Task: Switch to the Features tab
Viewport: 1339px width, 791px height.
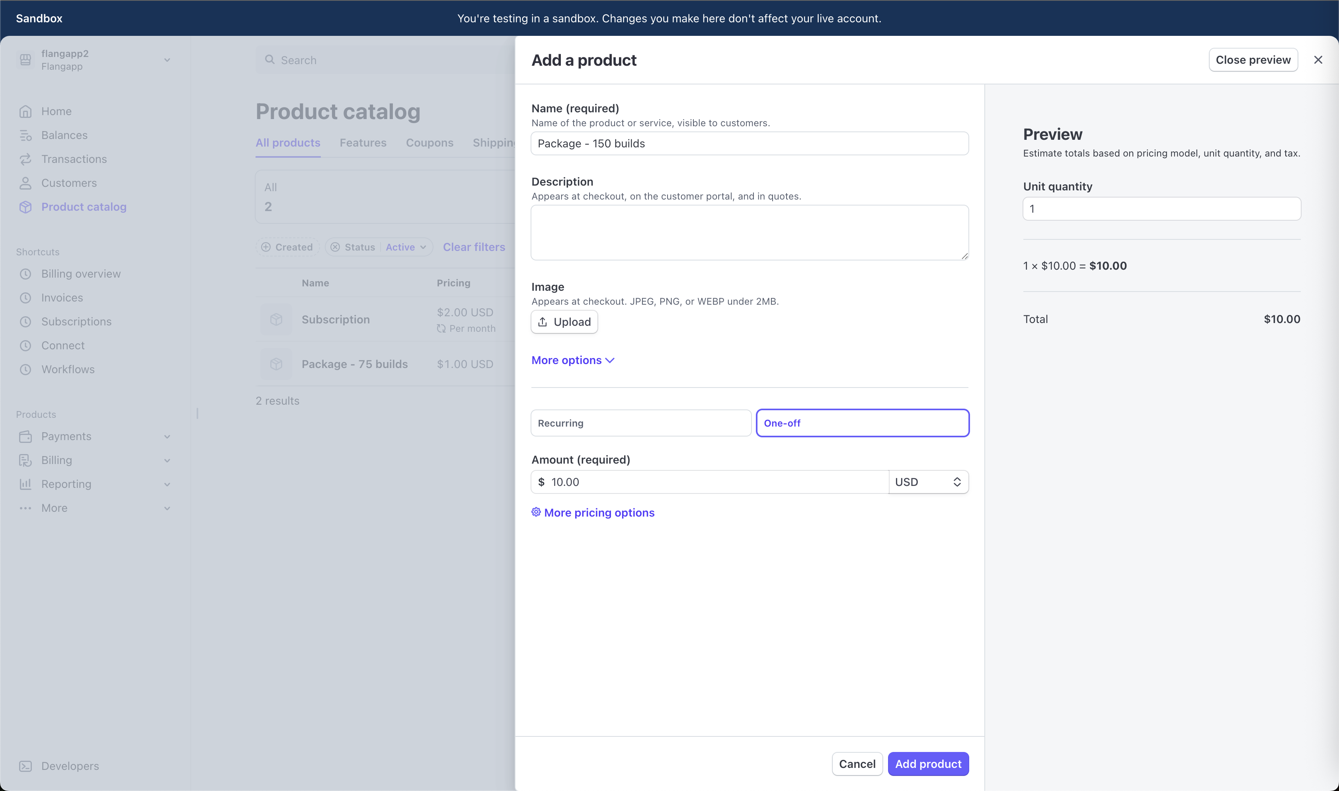Action: 363,143
